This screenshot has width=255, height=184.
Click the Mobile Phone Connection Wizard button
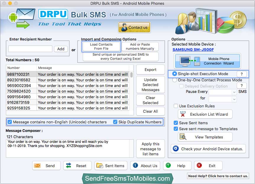click(x=207, y=61)
